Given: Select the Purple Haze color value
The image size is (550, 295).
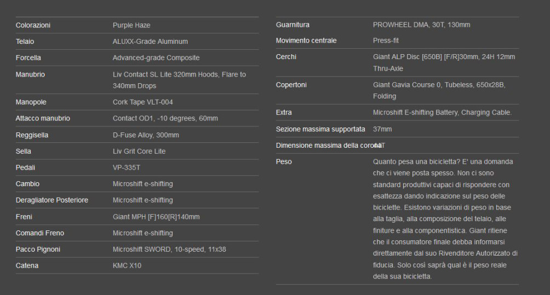Looking at the screenshot, I should [x=131, y=25].
